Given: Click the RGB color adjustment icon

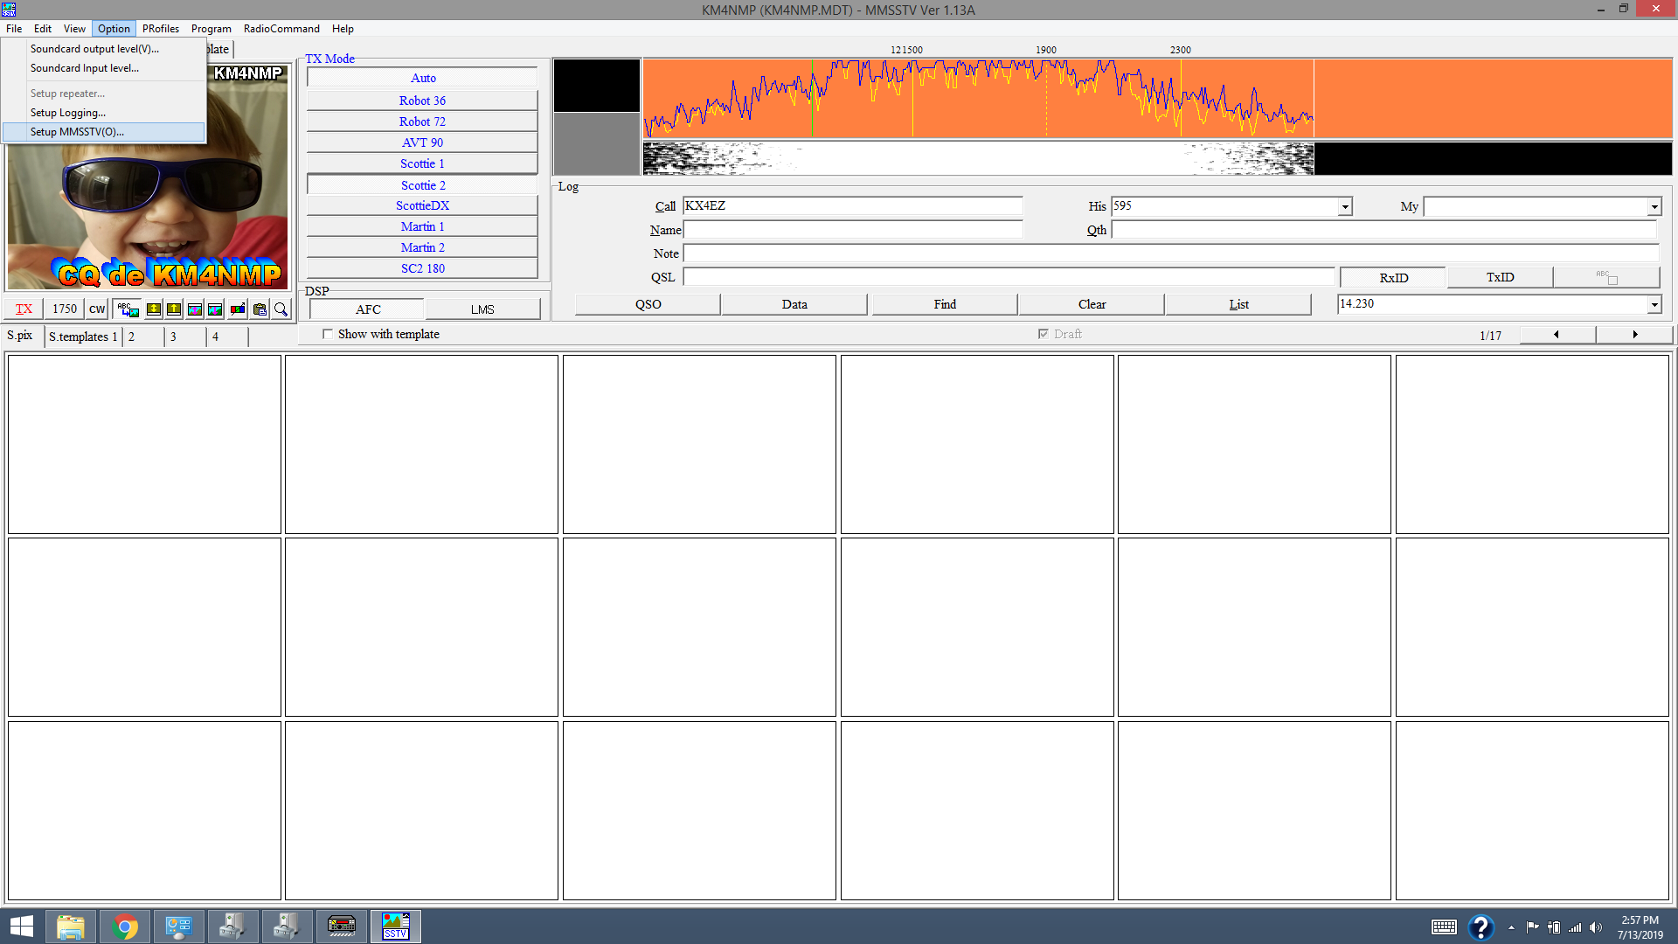Looking at the screenshot, I should [x=237, y=309].
